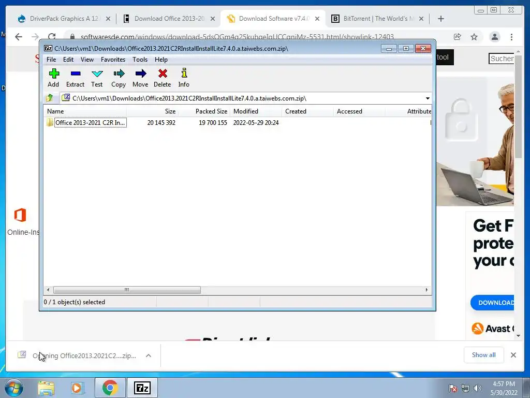Close the DriverPack Graphics tab

[108, 19]
